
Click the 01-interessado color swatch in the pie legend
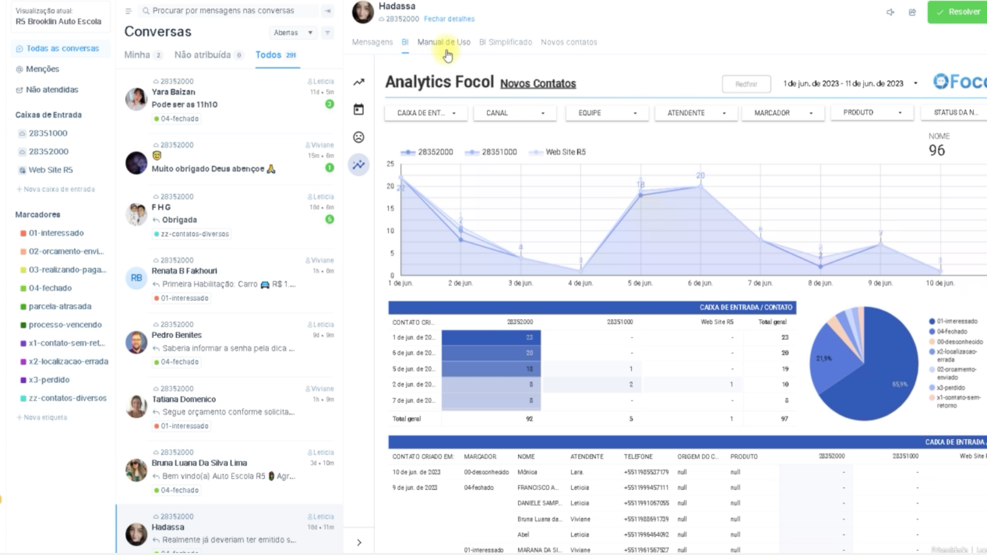pyautogui.click(x=931, y=321)
